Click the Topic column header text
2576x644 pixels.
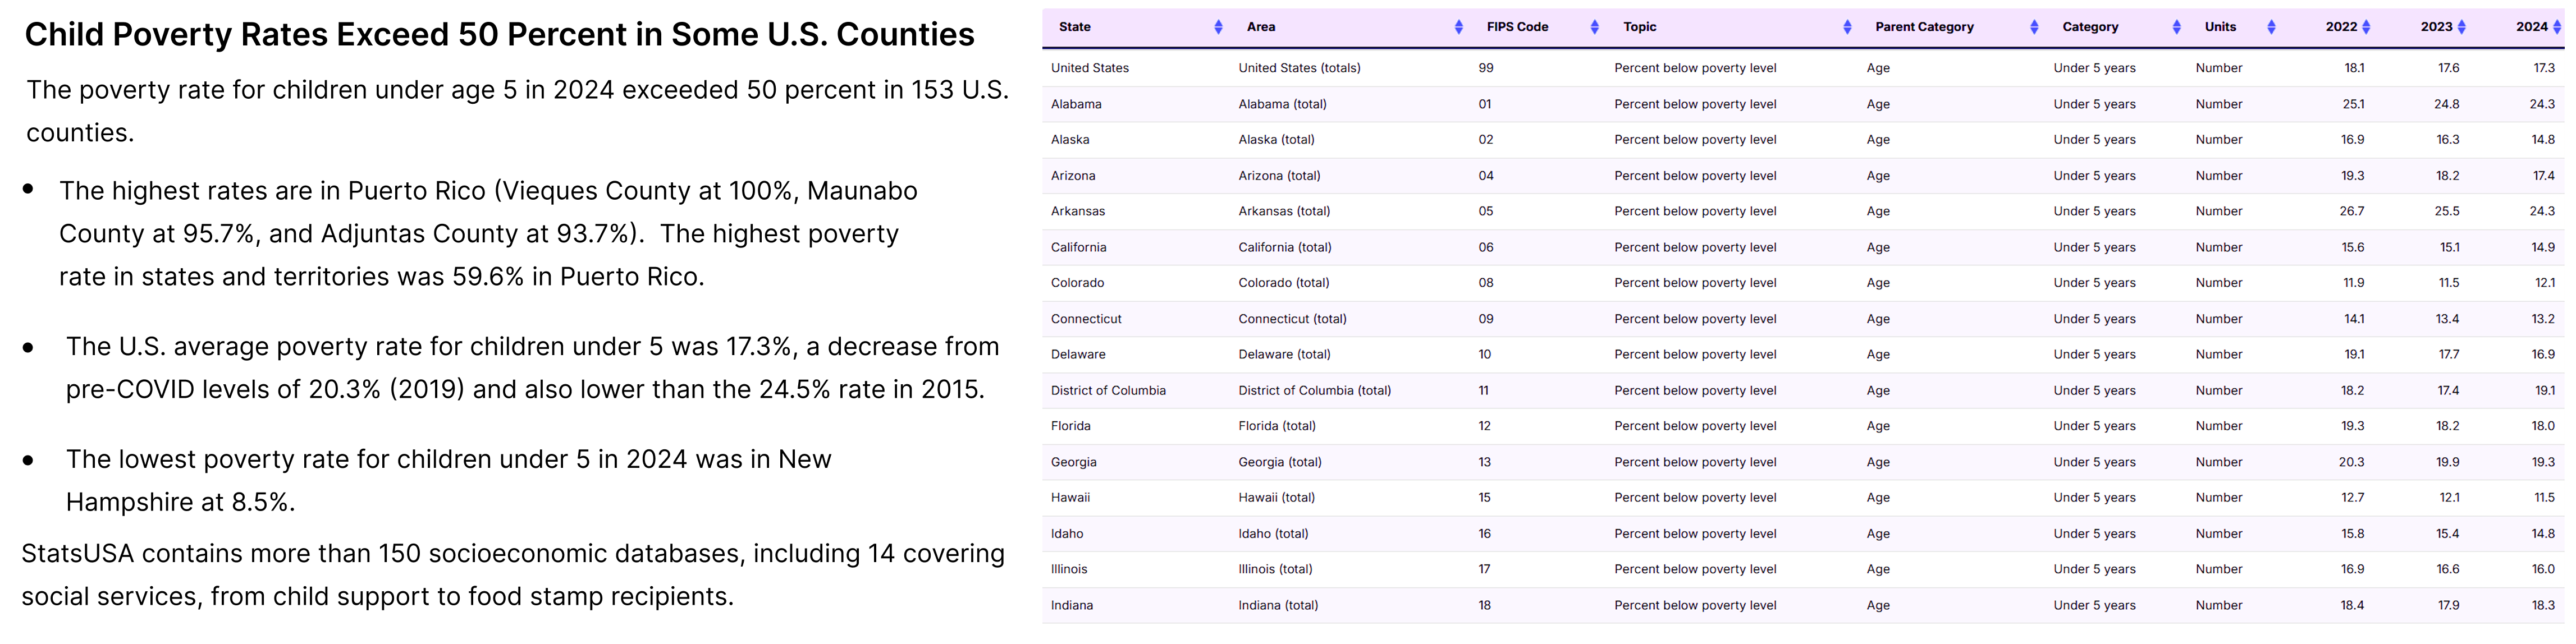point(1640,27)
